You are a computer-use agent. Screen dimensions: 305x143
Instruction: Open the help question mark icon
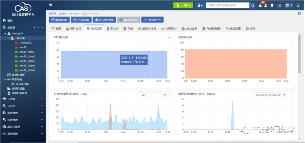[299, 14]
